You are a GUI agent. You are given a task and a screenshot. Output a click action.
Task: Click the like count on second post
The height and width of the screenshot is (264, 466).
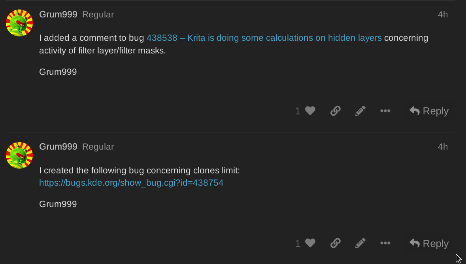[298, 243]
